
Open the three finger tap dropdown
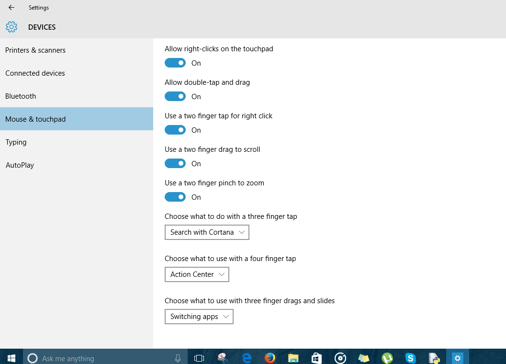207,232
